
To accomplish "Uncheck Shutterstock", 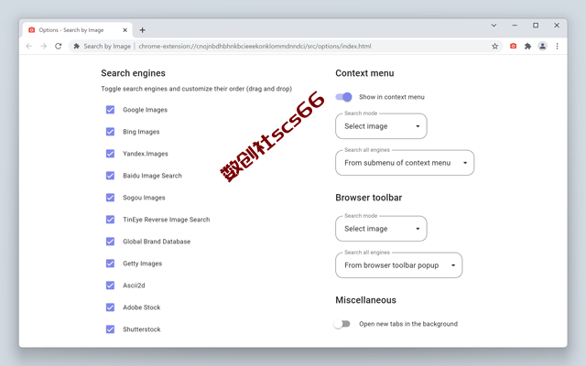I will pyautogui.click(x=110, y=329).
